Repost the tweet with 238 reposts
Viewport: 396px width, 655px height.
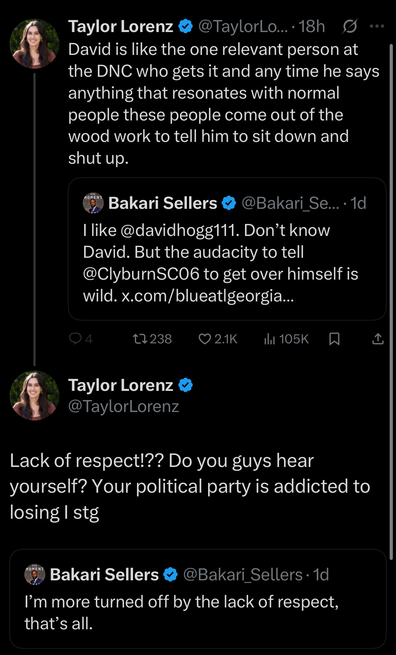pos(152,339)
